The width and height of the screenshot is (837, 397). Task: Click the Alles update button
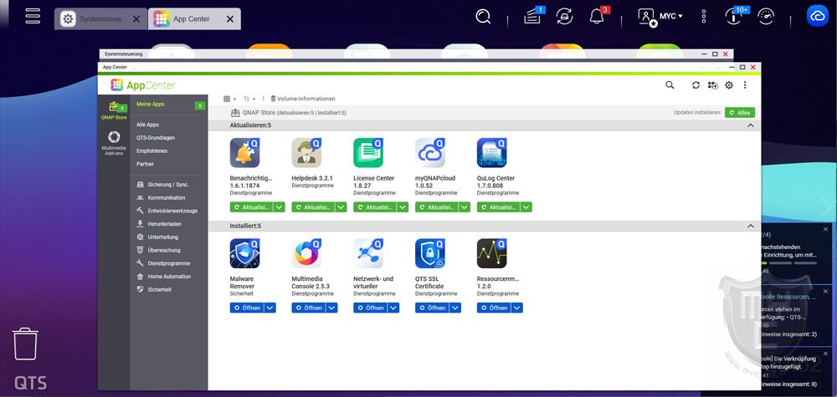click(x=740, y=113)
